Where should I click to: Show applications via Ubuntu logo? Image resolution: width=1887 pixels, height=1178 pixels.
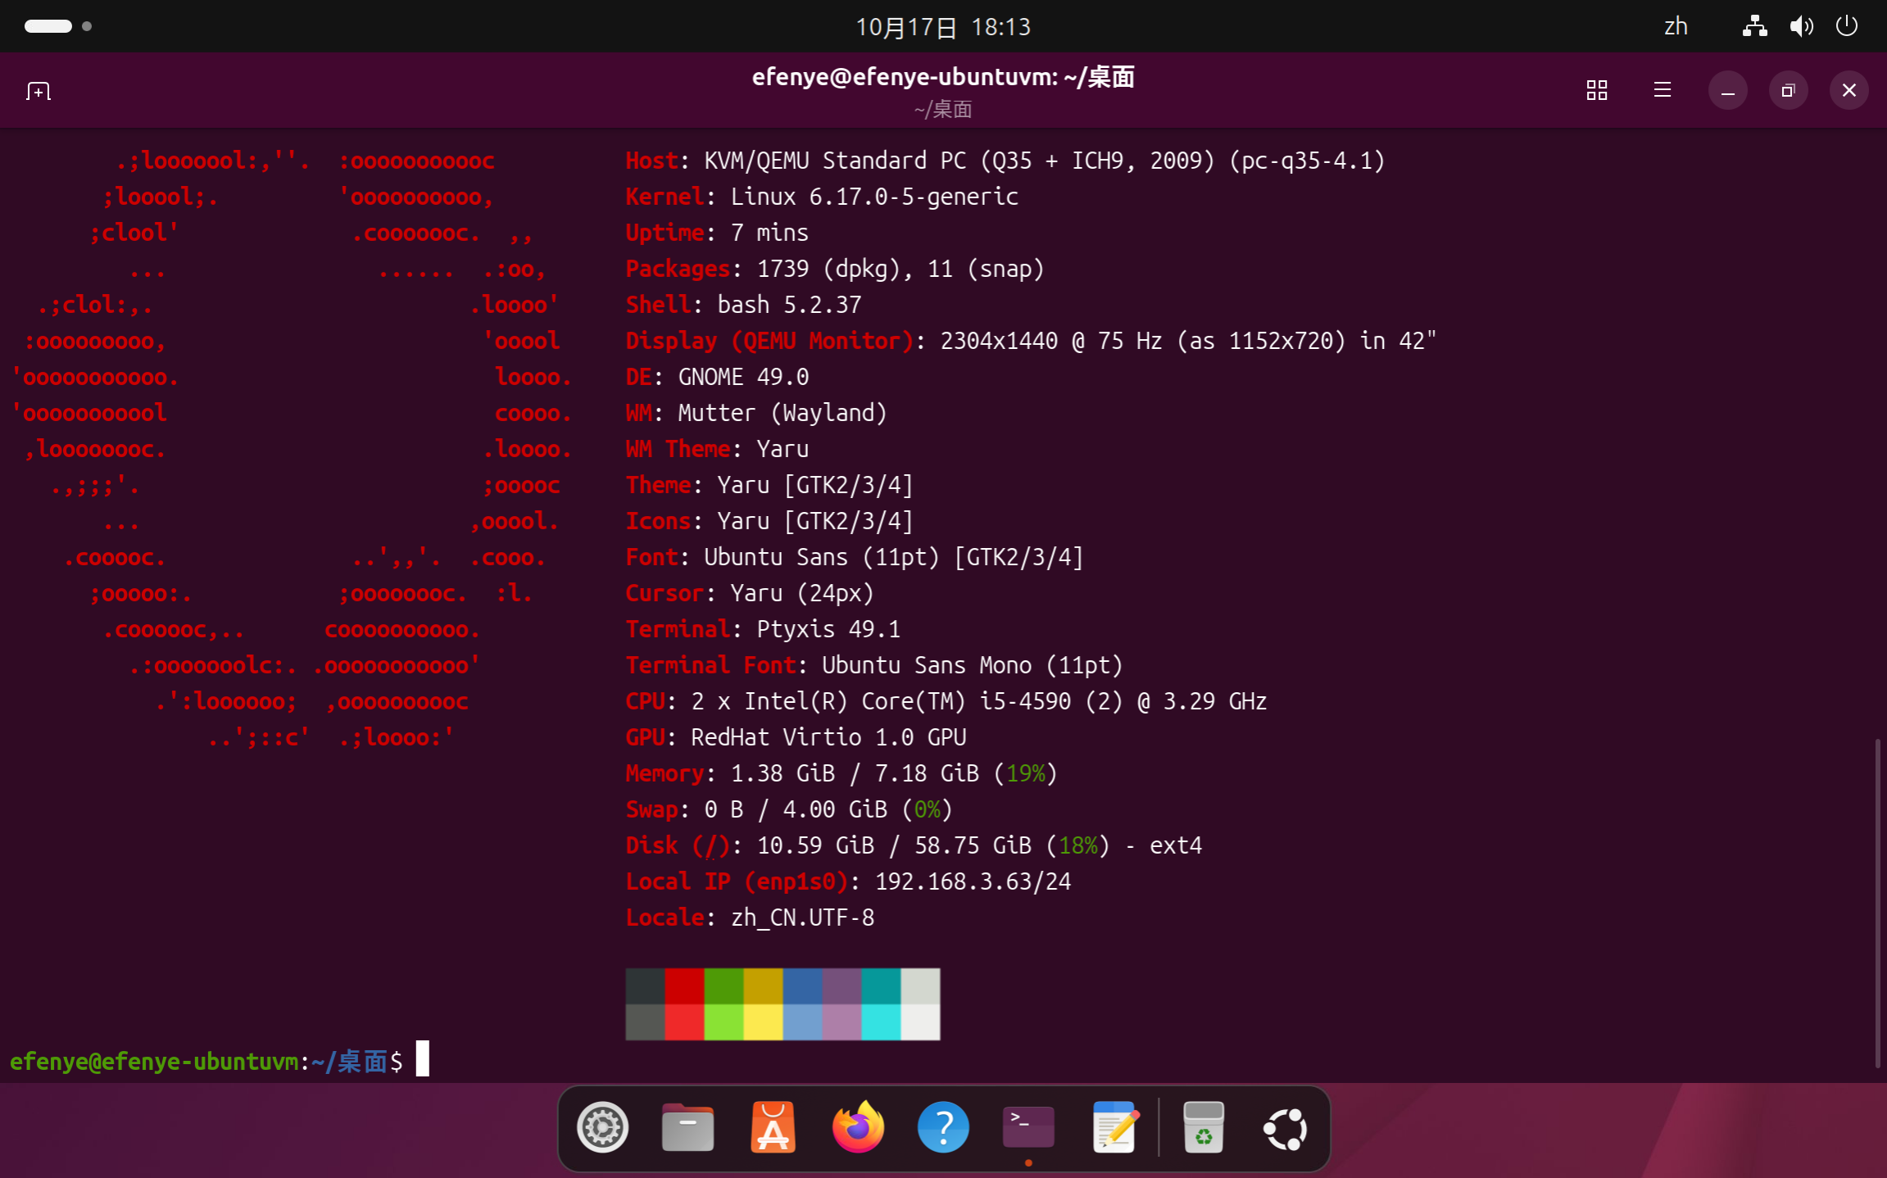[1286, 1129]
